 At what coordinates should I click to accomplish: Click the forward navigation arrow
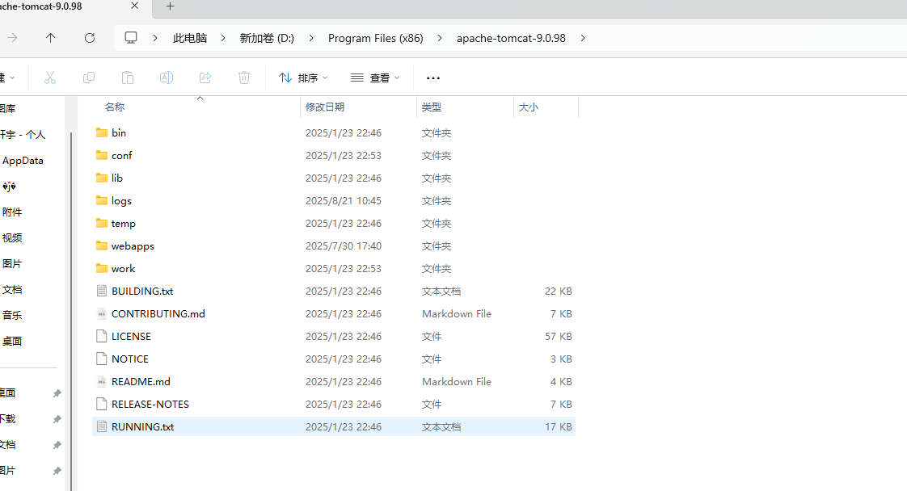click(x=12, y=38)
